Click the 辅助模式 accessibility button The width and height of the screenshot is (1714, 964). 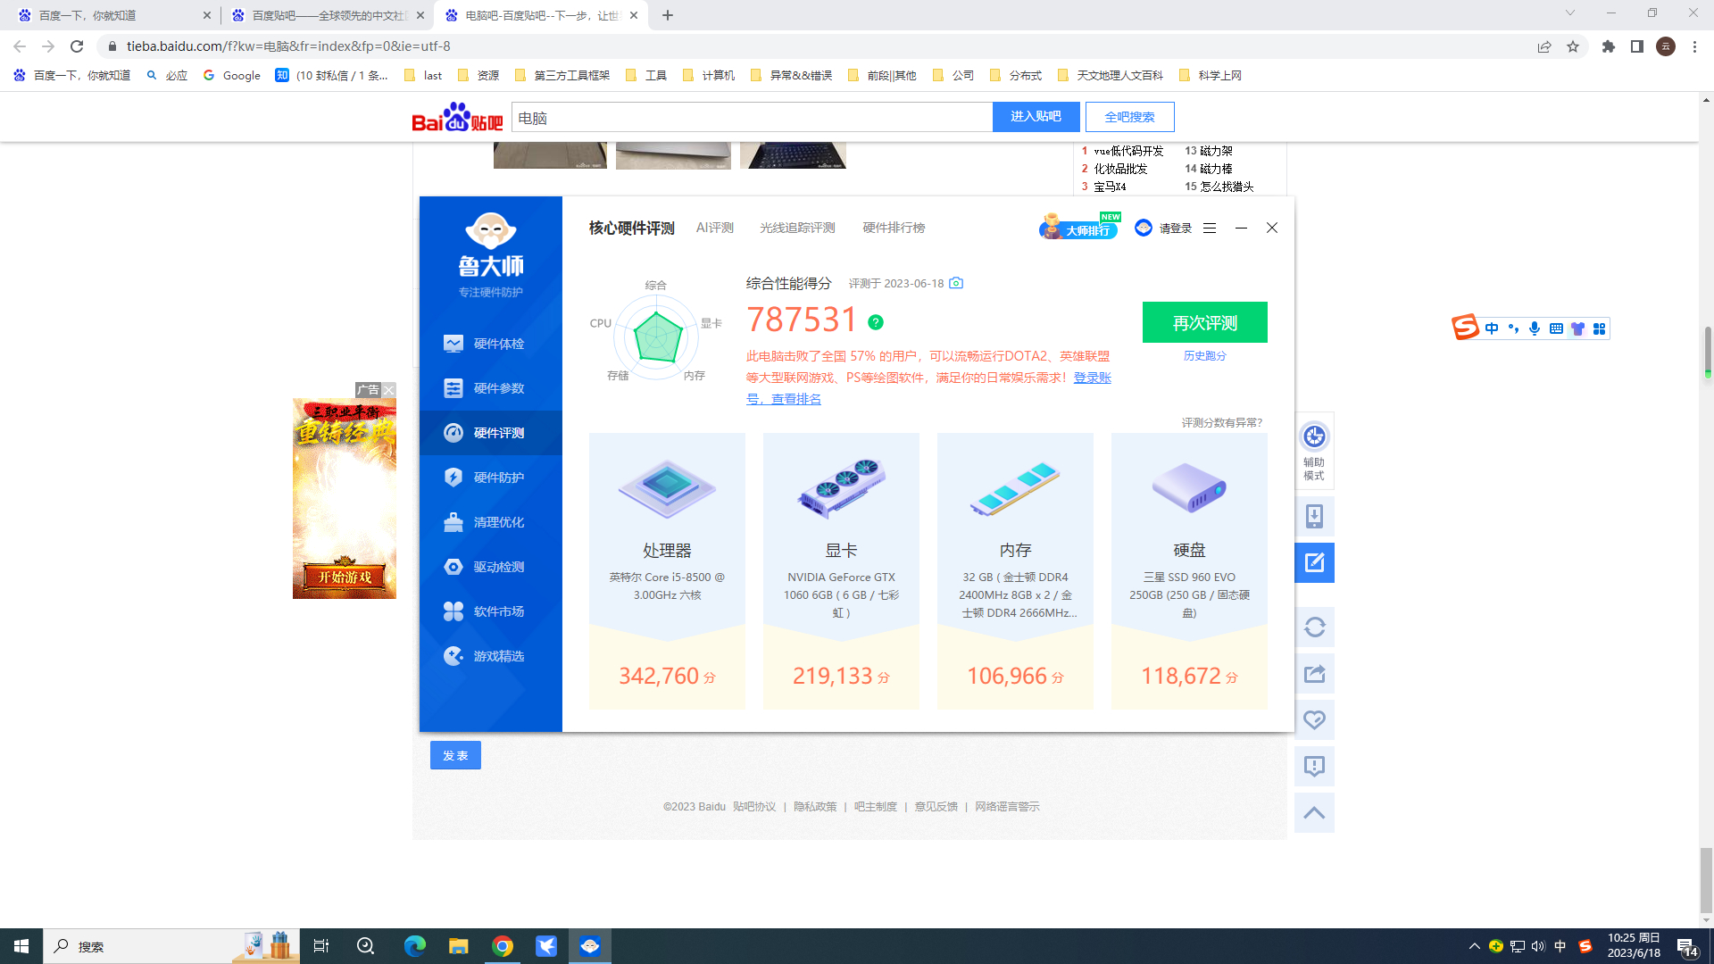click(x=1314, y=451)
